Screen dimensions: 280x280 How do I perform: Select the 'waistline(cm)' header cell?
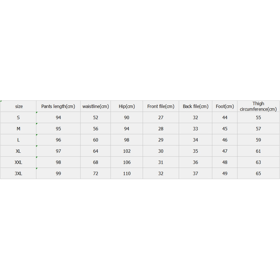coord(96,106)
